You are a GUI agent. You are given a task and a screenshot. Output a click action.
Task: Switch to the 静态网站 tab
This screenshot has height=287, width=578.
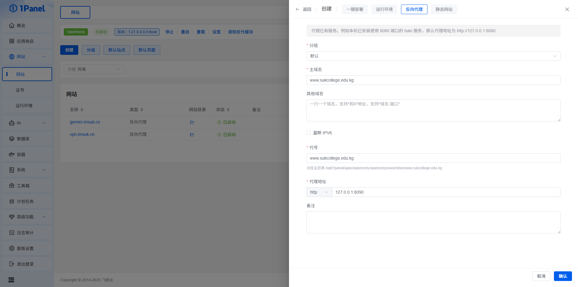(x=444, y=9)
